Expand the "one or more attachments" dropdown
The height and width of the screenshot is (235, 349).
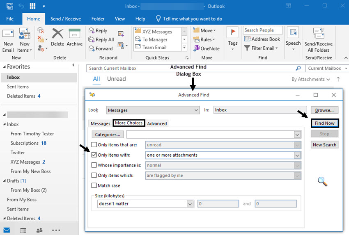click(x=297, y=155)
